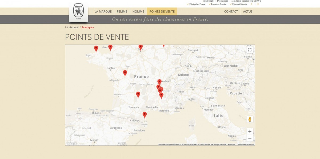This screenshot has width=320, height=159.
Task: Open the Homme menu
Action: (x=138, y=11)
